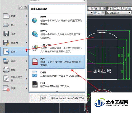Screen dimensions: 132x113
Task: Open 图形实用工具 (Drawing Utilities) entry
Action: click(x=15, y=79)
